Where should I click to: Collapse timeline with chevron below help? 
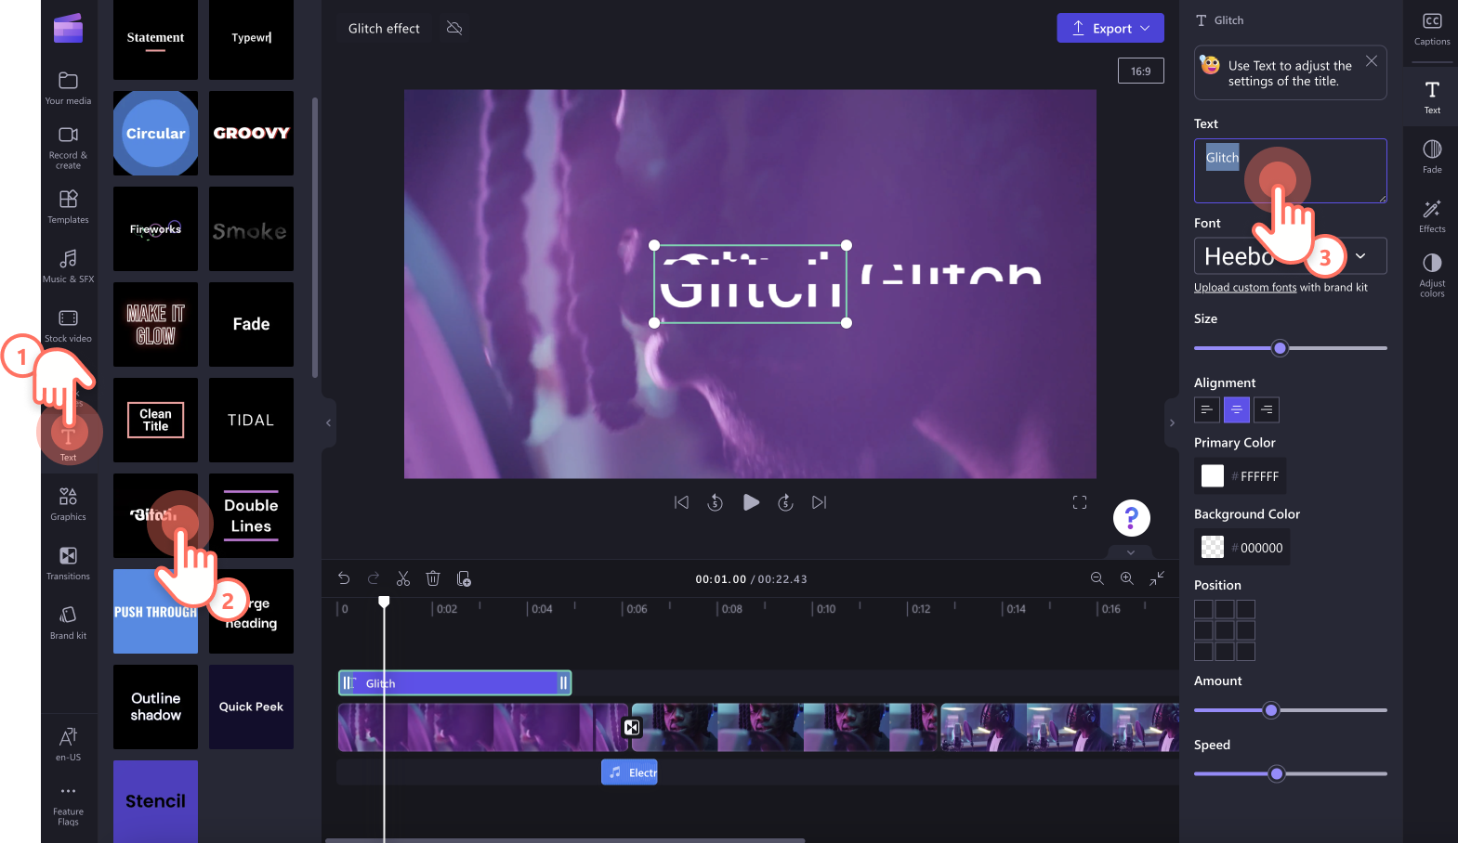(x=1131, y=552)
